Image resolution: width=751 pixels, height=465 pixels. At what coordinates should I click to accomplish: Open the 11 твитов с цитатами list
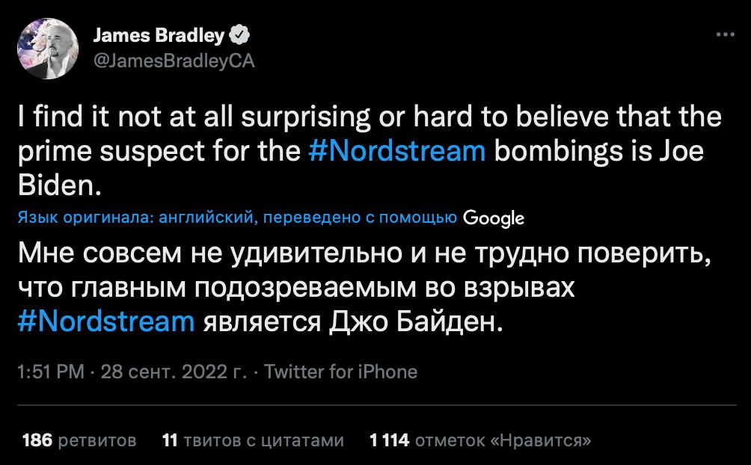254,440
